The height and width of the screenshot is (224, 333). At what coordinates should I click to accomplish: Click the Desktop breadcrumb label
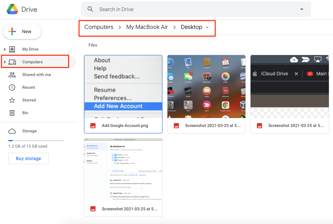[x=191, y=27]
